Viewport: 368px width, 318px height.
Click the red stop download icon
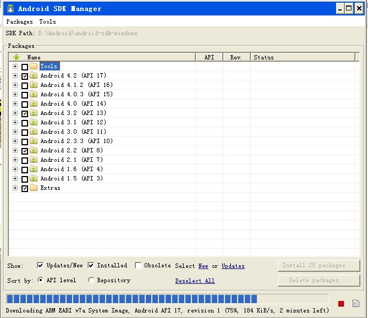(x=341, y=304)
